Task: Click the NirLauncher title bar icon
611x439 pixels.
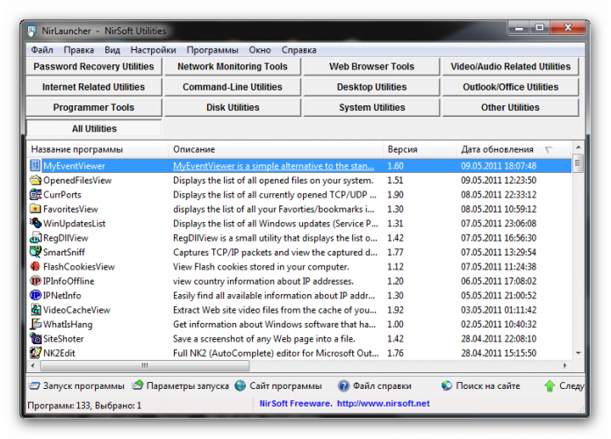Action: click(32, 31)
